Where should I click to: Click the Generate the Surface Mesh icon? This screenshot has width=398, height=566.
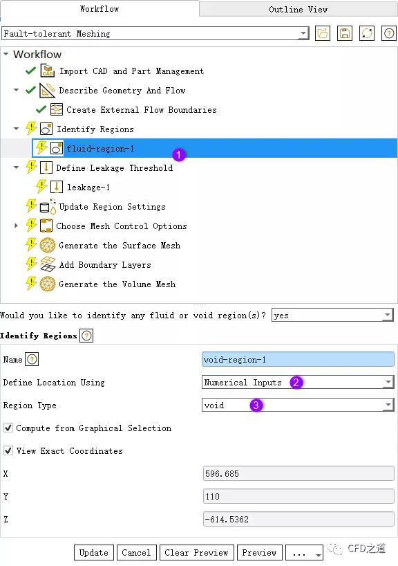[x=47, y=246]
